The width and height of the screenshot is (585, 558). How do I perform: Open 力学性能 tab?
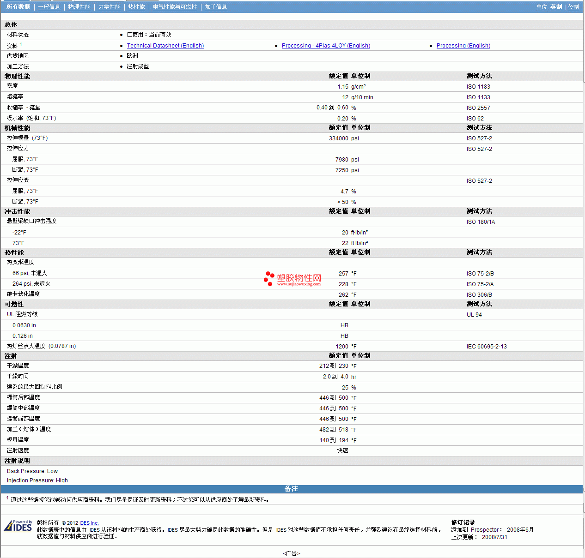(x=109, y=7)
